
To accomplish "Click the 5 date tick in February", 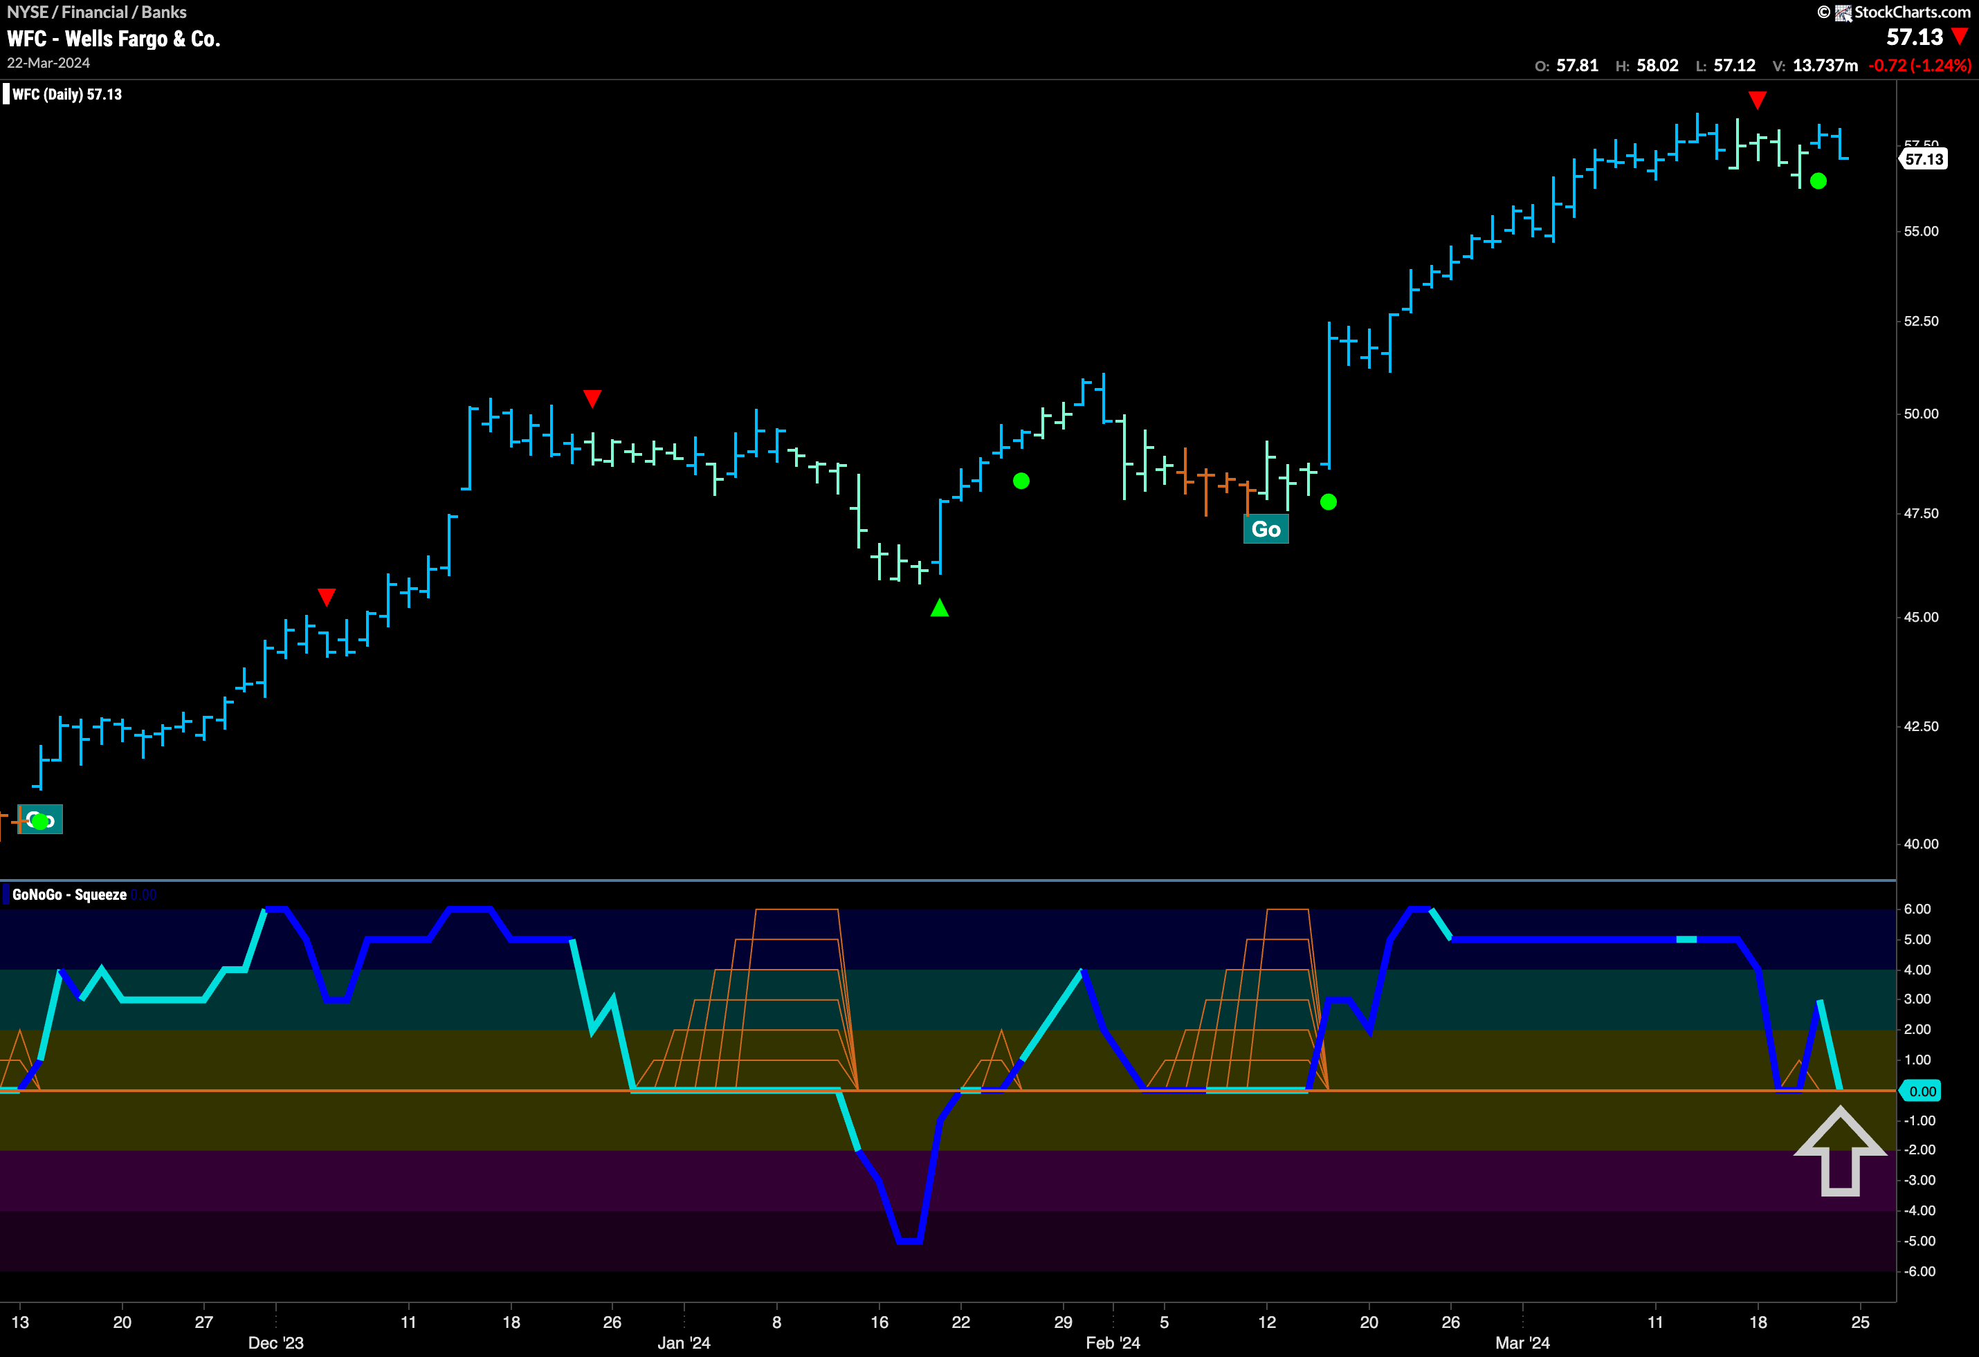I will (x=1164, y=1322).
